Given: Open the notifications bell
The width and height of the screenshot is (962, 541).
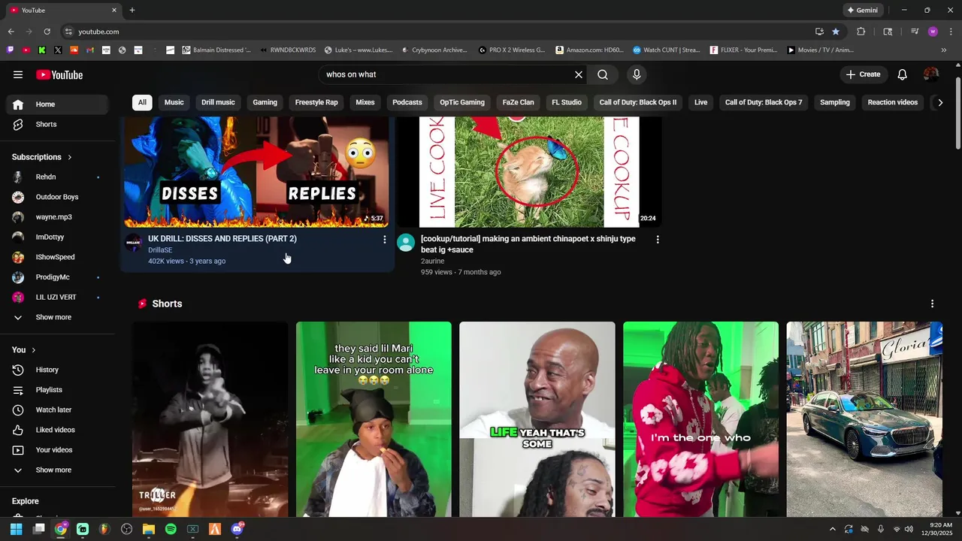Looking at the screenshot, I should click(903, 74).
